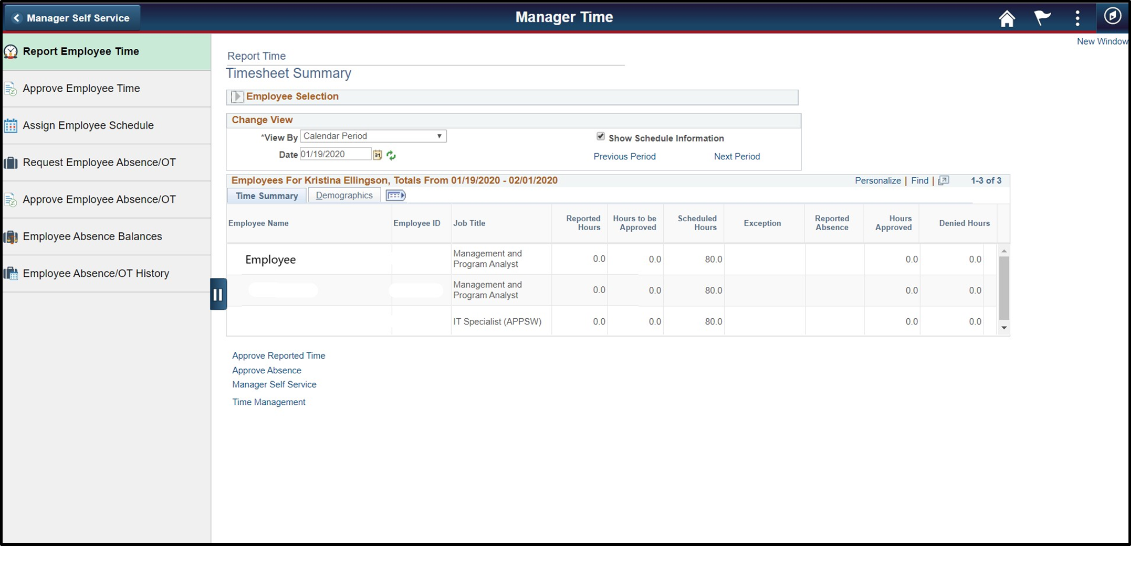Open Employee Absence Balances in sidebar
Viewport: 1140px width, 561px height.
coord(92,236)
